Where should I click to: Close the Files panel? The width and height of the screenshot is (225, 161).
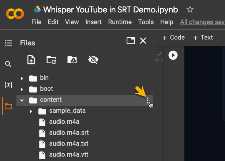pyautogui.click(x=143, y=41)
